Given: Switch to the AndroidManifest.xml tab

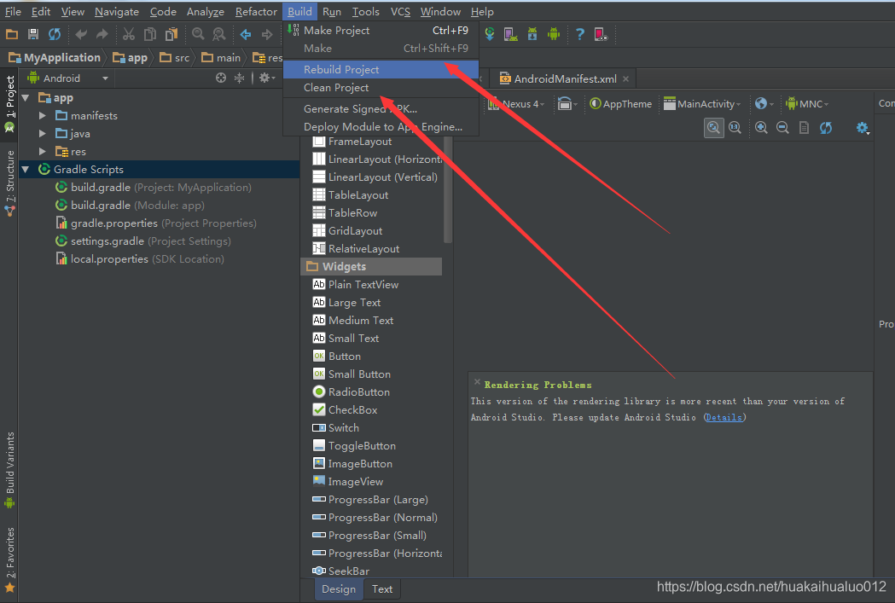Looking at the screenshot, I should tap(565, 78).
